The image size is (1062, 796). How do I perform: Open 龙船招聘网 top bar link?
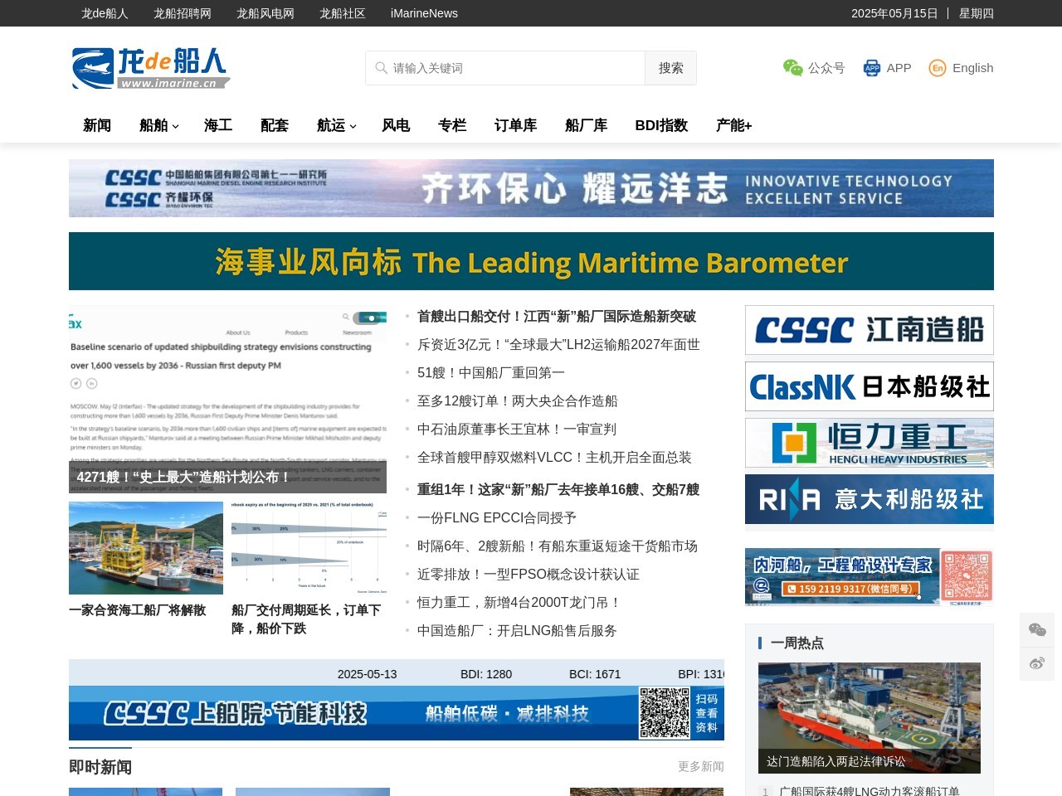[x=183, y=13]
